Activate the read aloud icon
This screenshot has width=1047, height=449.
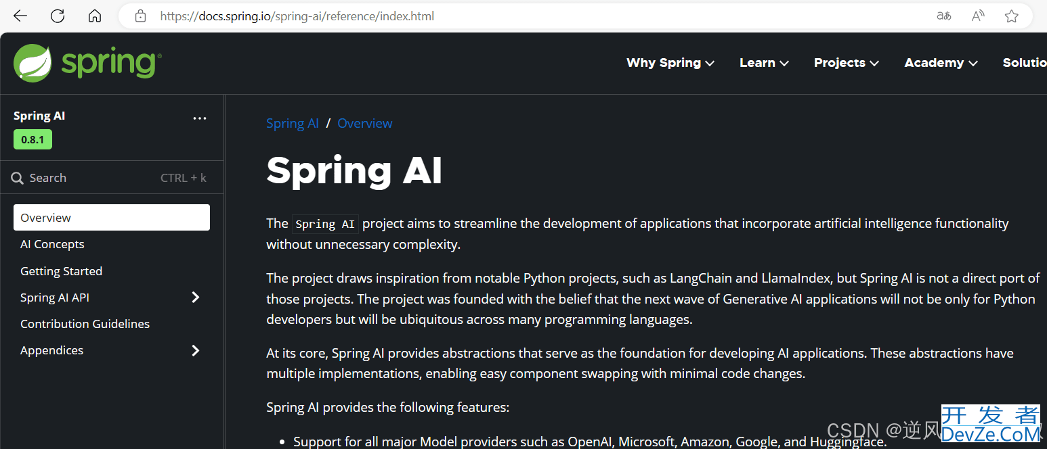[x=978, y=16]
